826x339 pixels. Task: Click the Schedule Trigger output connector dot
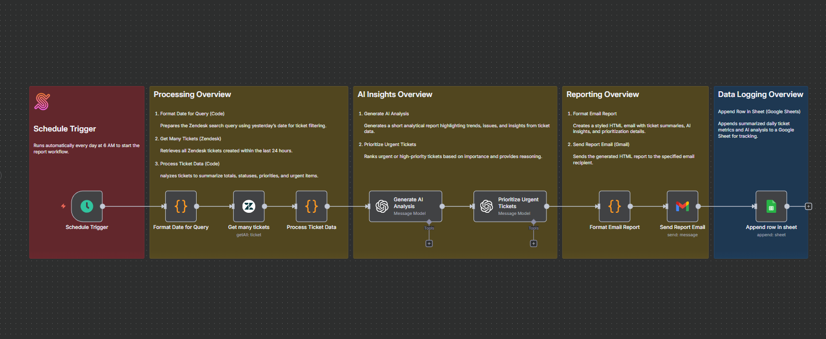click(103, 207)
